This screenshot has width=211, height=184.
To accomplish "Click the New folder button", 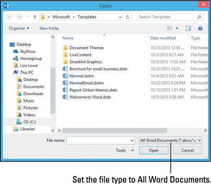I will pyautogui.click(x=49, y=28).
